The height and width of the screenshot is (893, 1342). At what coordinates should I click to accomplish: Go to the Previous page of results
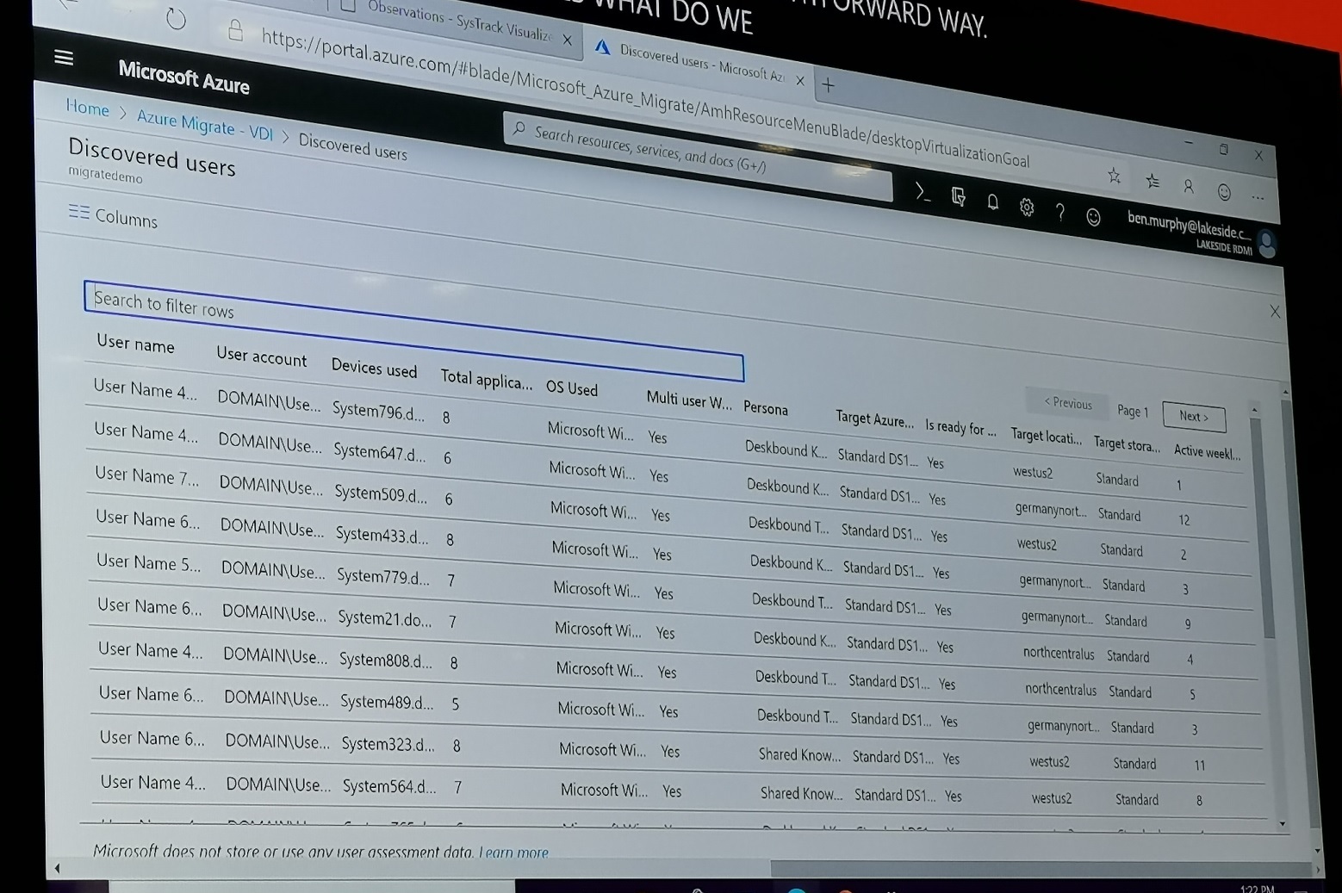1067,402
